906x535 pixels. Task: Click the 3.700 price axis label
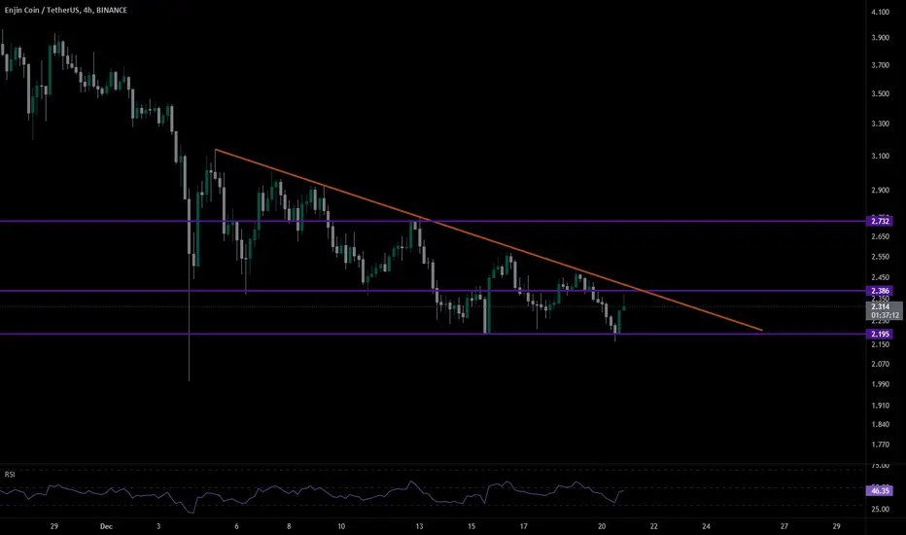(x=880, y=65)
